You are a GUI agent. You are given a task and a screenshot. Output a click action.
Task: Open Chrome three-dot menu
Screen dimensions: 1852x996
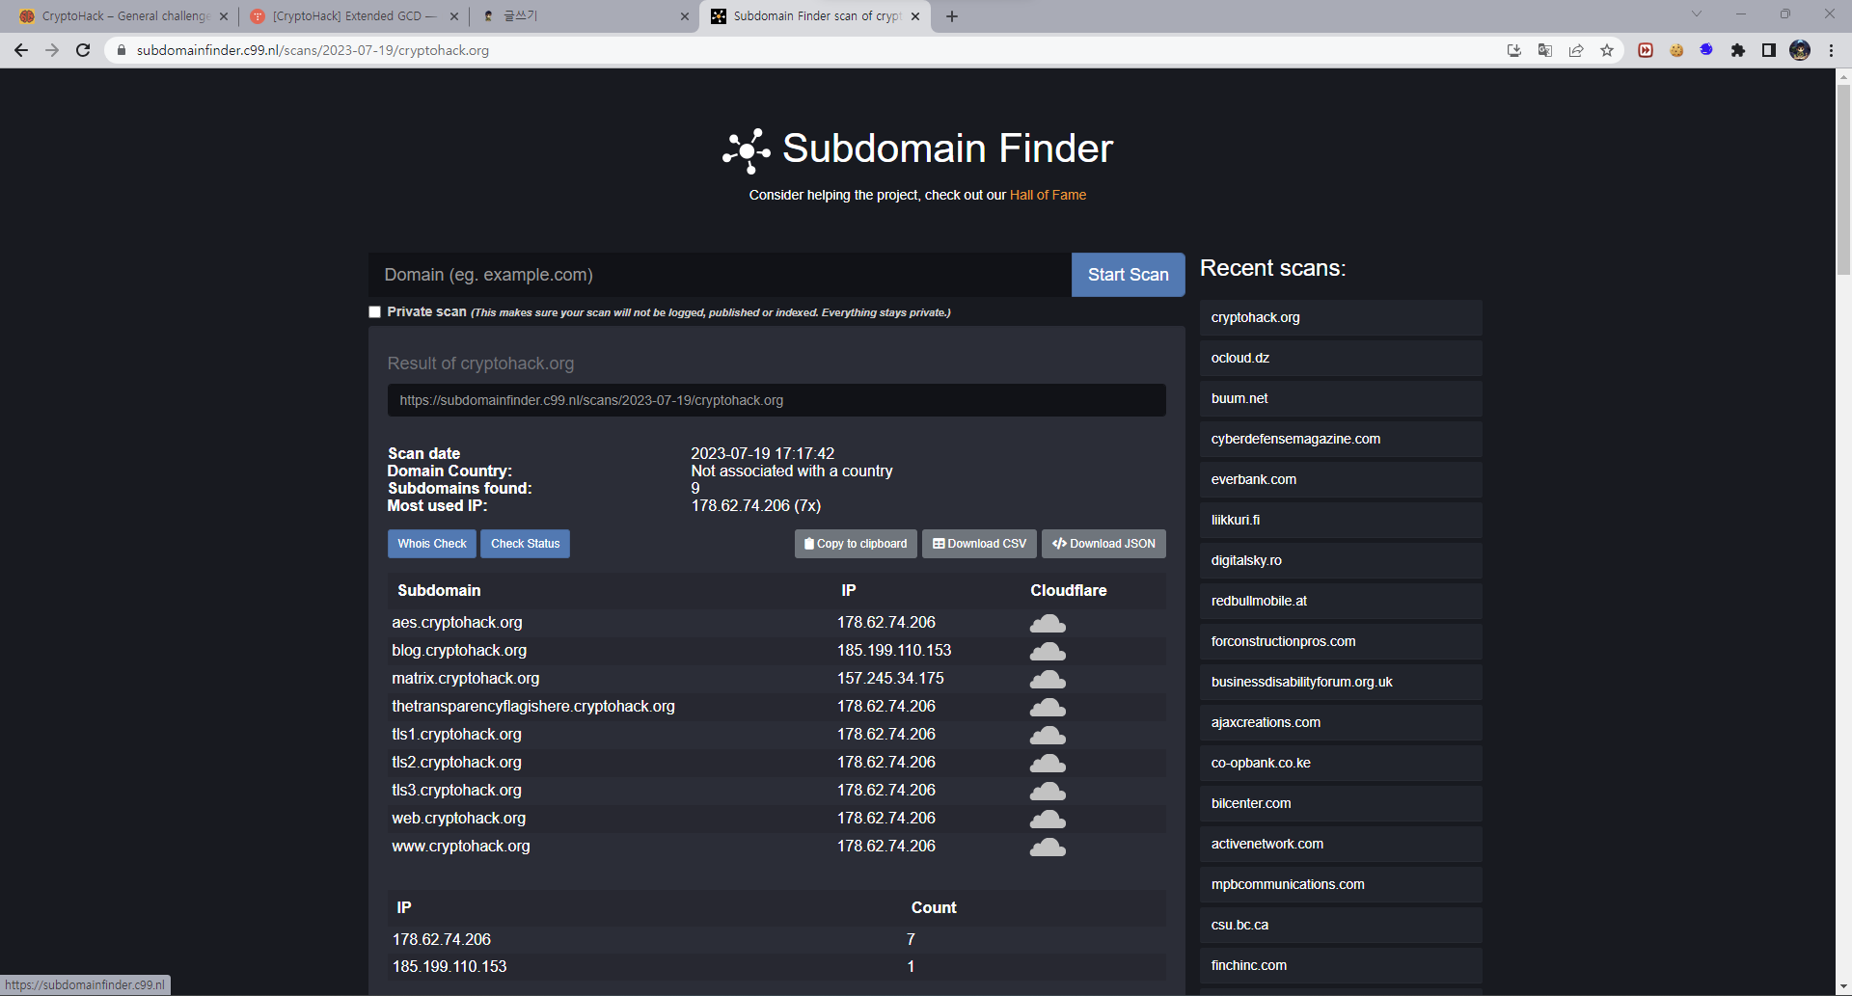[x=1831, y=50]
